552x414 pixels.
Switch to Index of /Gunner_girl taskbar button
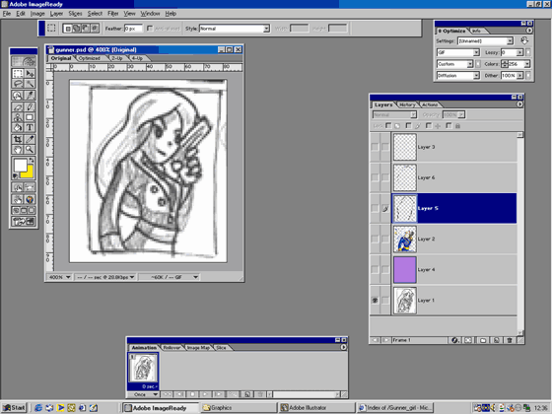[x=395, y=408]
